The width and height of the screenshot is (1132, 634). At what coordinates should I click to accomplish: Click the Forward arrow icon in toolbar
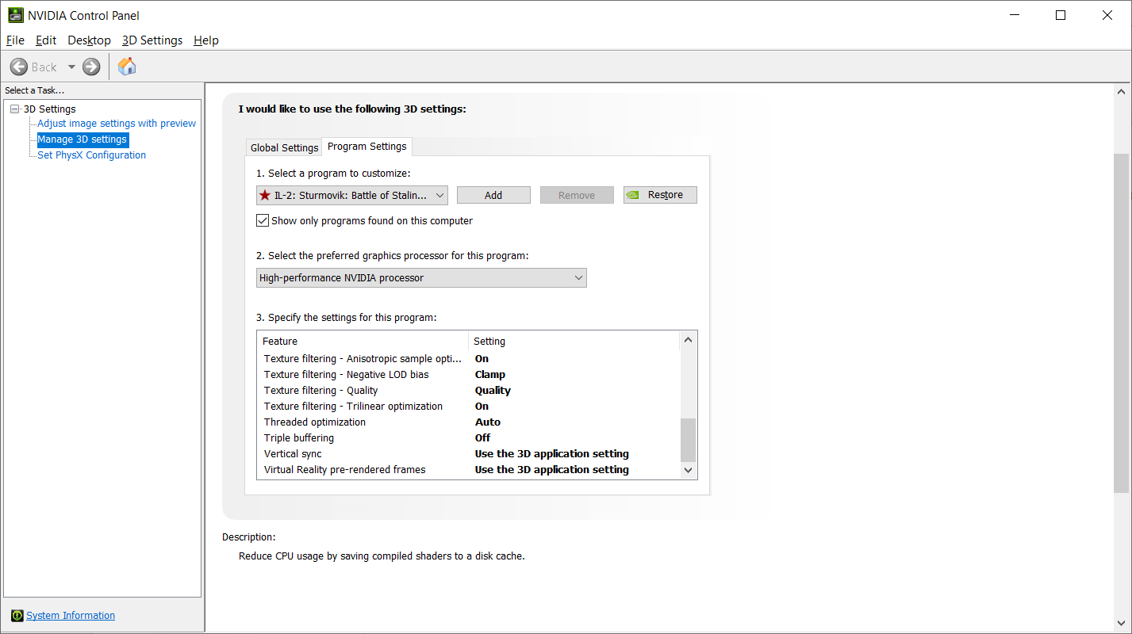91,67
